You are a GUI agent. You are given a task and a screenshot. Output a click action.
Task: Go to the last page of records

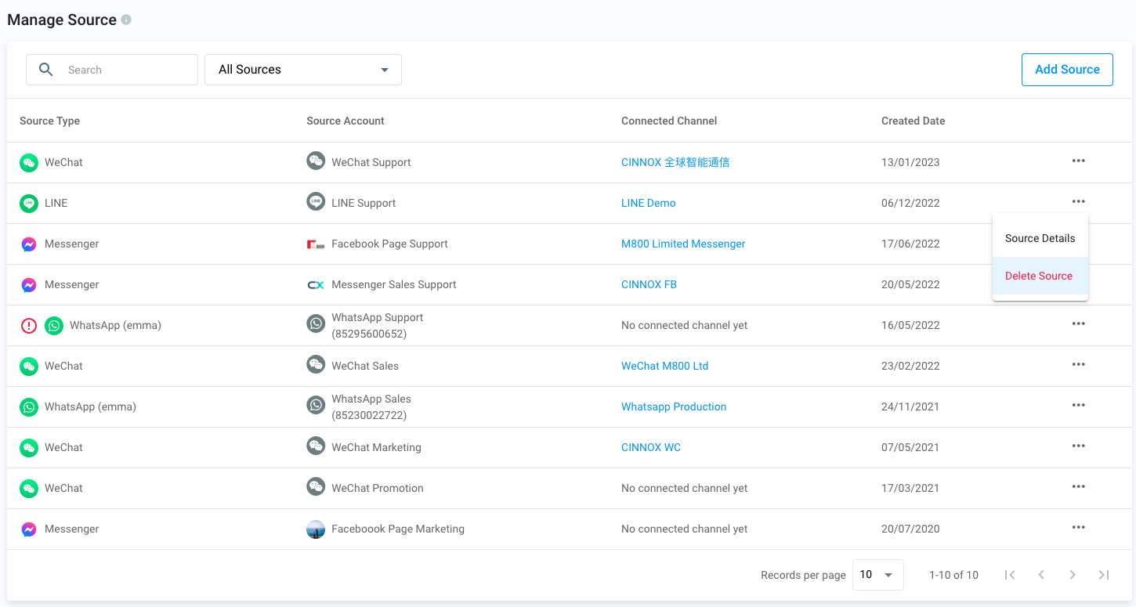[x=1103, y=575]
